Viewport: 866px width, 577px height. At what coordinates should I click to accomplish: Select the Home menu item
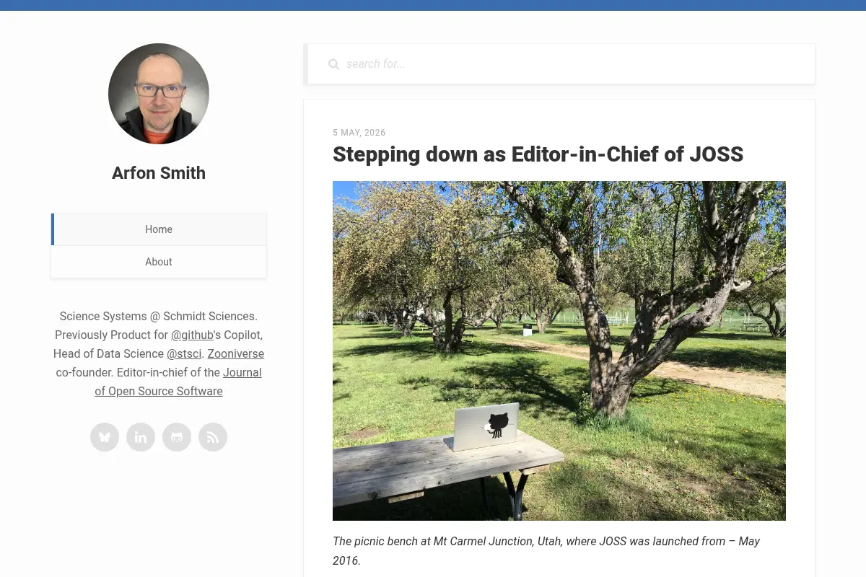coord(159,229)
